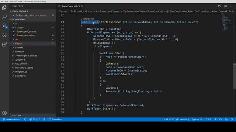Open the Debug view in activity bar
The height and width of the screenshot is (132, 236).
(x=4, y=35)
